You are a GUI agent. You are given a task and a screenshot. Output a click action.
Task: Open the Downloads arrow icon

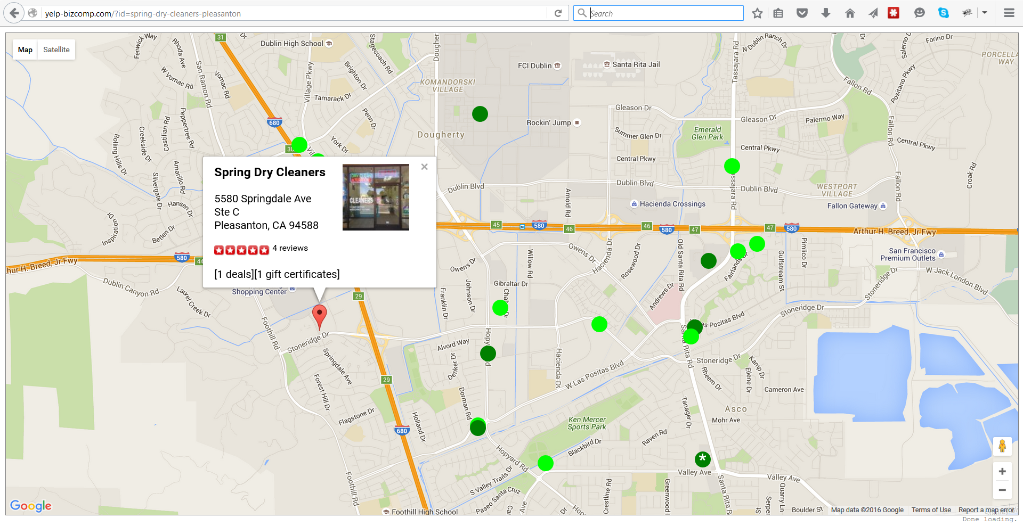[826, 13]
